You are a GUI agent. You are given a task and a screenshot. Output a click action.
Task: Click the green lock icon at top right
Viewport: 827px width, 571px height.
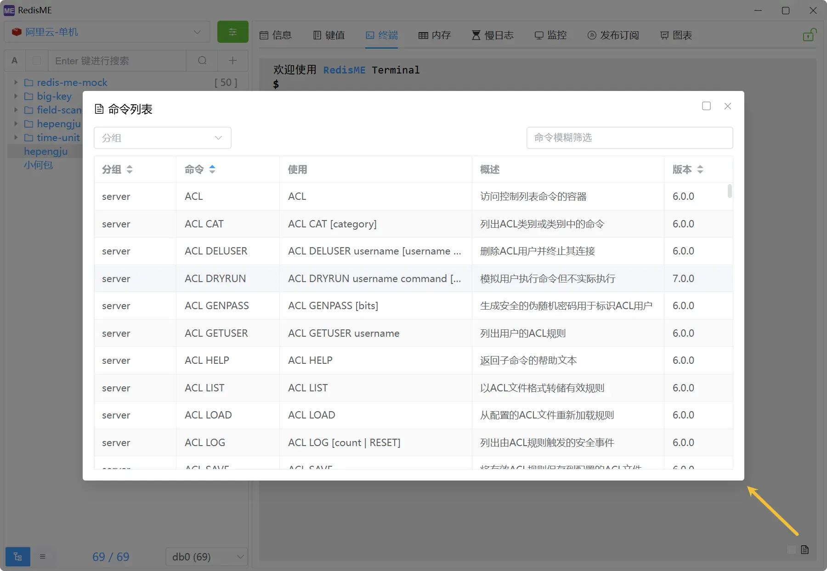coord(810,35)
